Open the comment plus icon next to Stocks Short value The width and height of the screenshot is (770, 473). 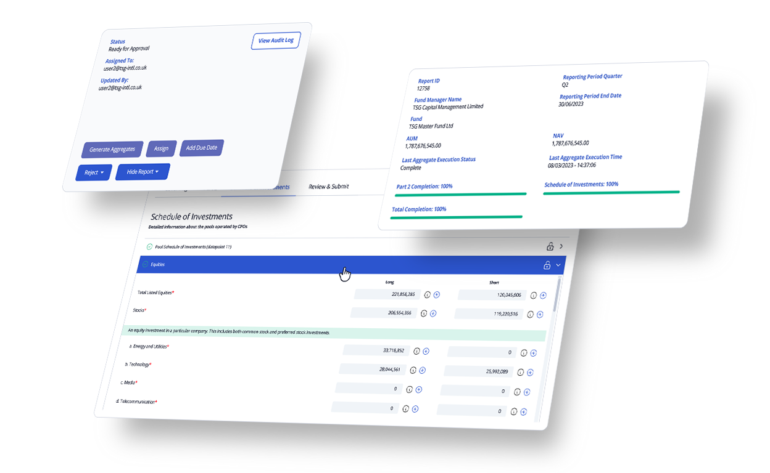click(x=540, y=314)
